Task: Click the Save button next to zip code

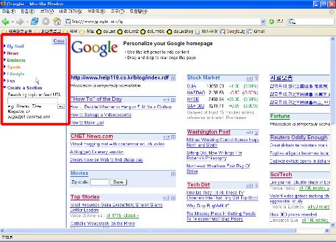Action: [x=118, y=182]
